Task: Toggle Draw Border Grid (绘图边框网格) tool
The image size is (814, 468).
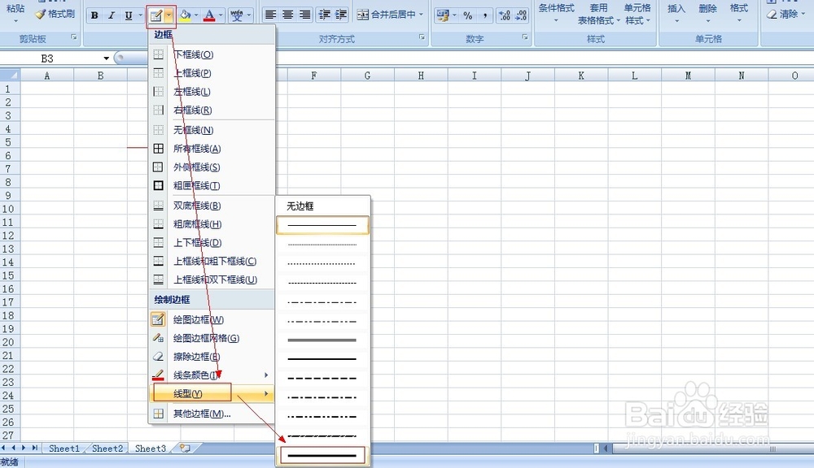Action: pyautogui.click(x=212, y=338)
